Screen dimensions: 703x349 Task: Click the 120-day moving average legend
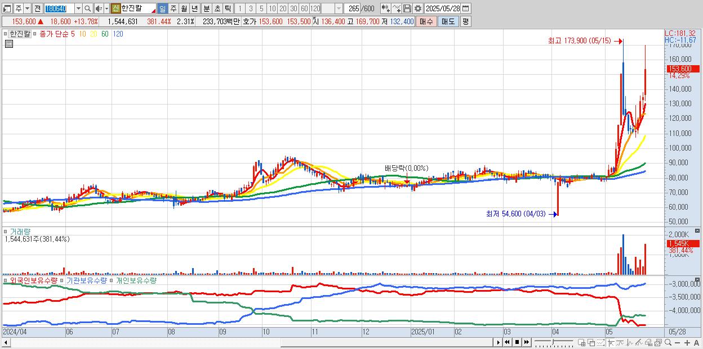(x=118, y=34)
